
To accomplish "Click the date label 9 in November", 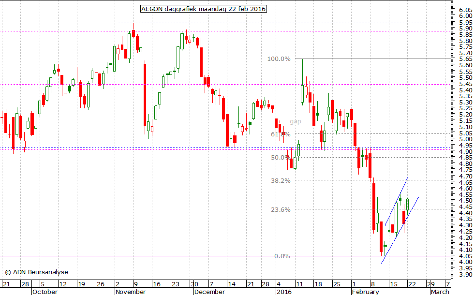I will [x=136, y=284].
